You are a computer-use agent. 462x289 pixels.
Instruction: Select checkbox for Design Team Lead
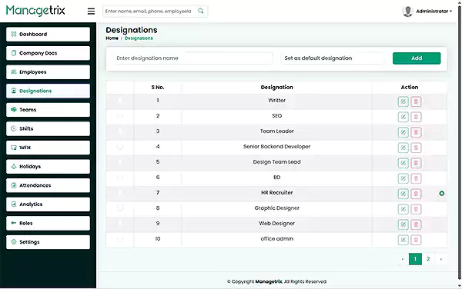click(x=119, y=161)
